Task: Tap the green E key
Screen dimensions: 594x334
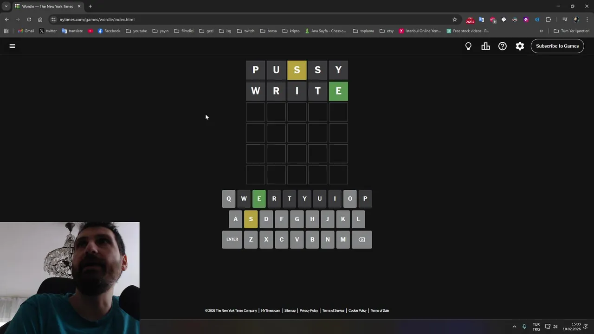Action: 259,199
